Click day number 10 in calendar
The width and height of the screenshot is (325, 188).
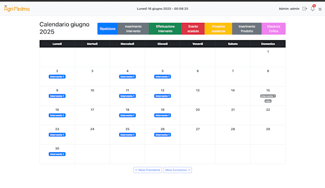point(92,90)
